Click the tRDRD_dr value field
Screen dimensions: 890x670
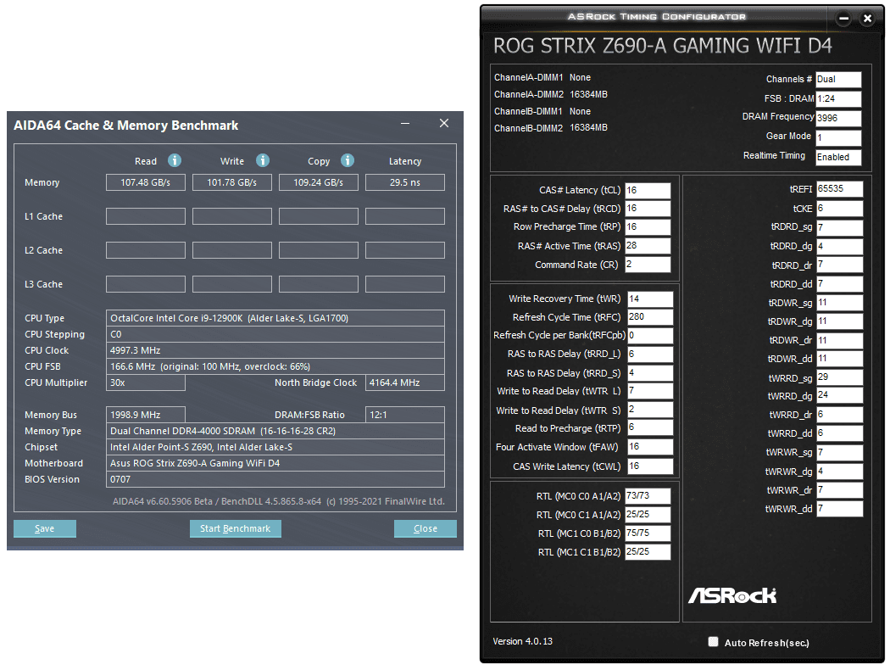point(839,265)
